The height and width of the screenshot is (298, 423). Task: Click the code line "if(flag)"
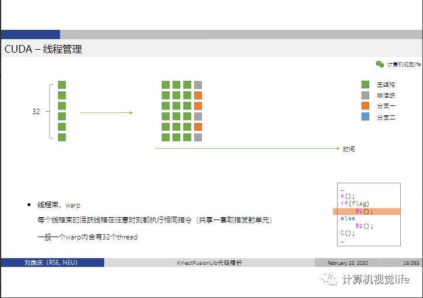[355, 204]
